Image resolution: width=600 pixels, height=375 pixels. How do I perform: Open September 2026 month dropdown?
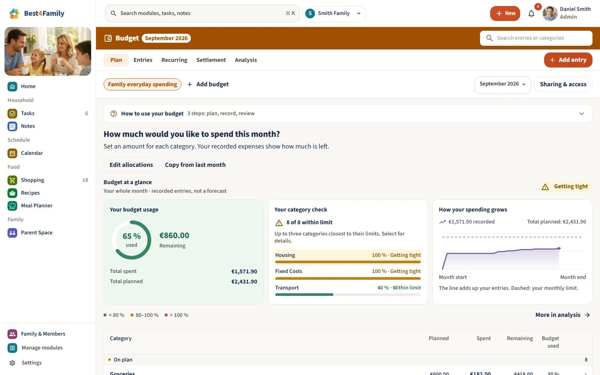pos(502,84)
